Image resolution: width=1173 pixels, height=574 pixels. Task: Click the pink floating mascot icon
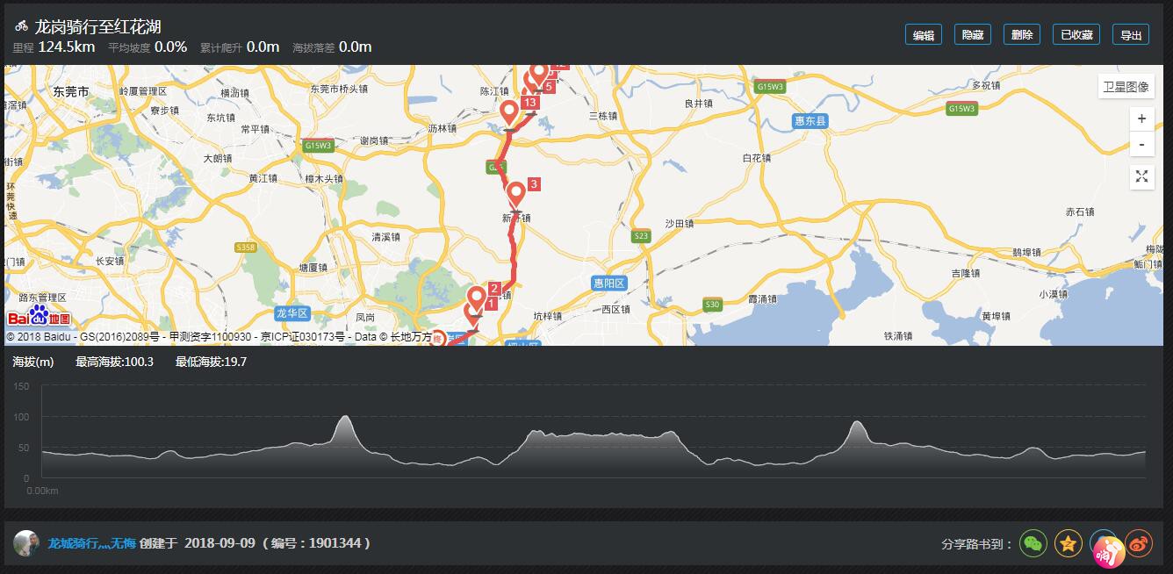click(x=1110, y=551)
